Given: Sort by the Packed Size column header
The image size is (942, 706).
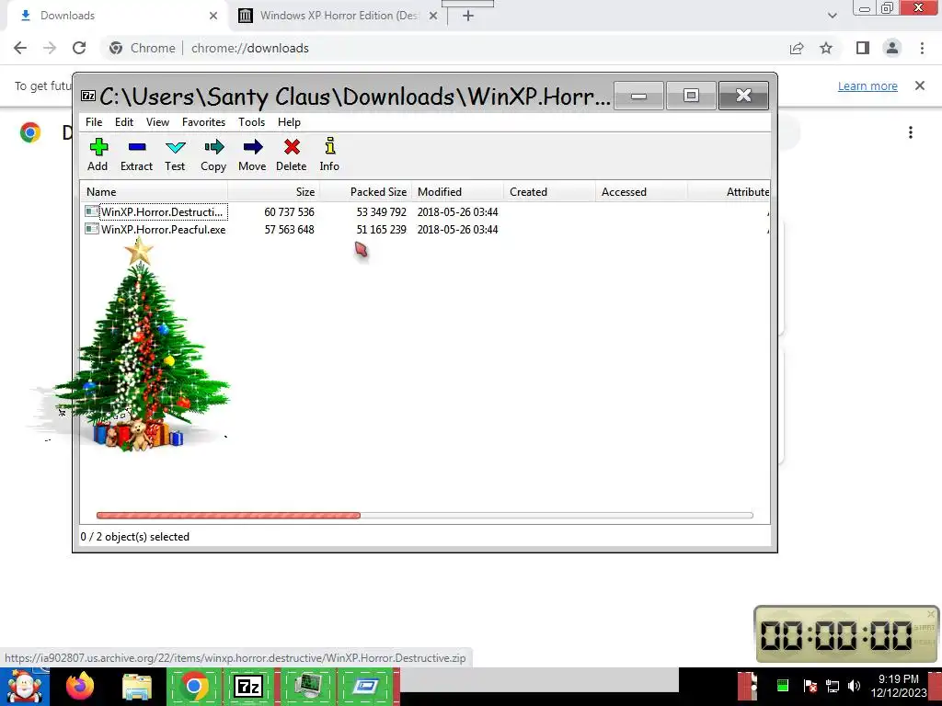Looking at the screenshot, I should [x=366, y=192].
